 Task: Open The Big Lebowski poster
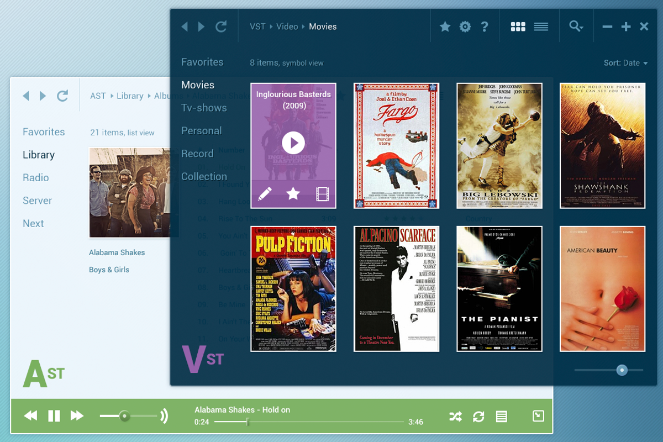[x=499, y=146]
